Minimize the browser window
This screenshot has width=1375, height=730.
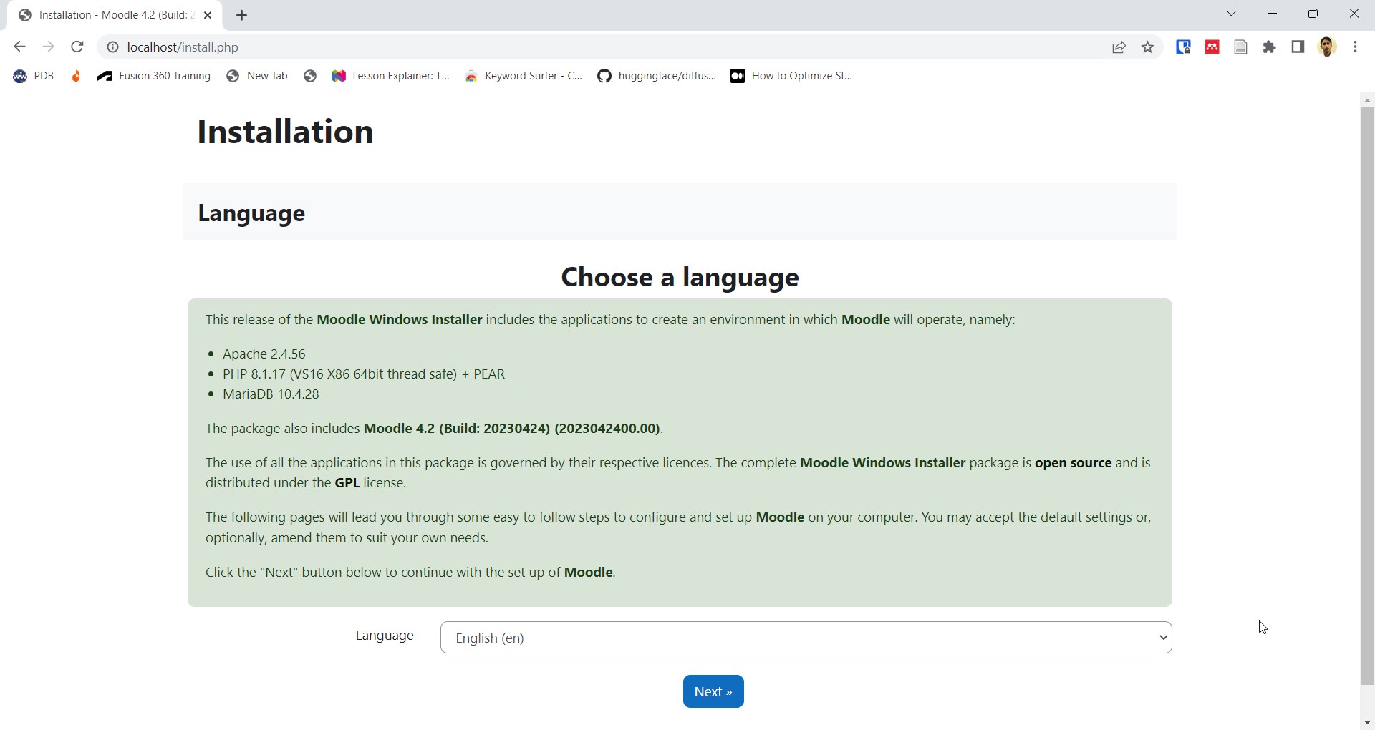coord(1273,14)
